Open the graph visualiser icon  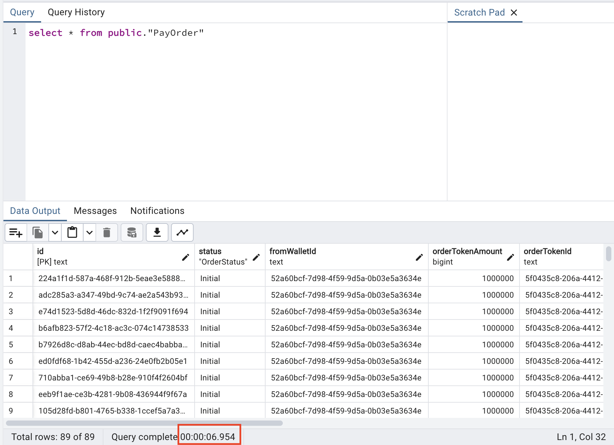182,232
